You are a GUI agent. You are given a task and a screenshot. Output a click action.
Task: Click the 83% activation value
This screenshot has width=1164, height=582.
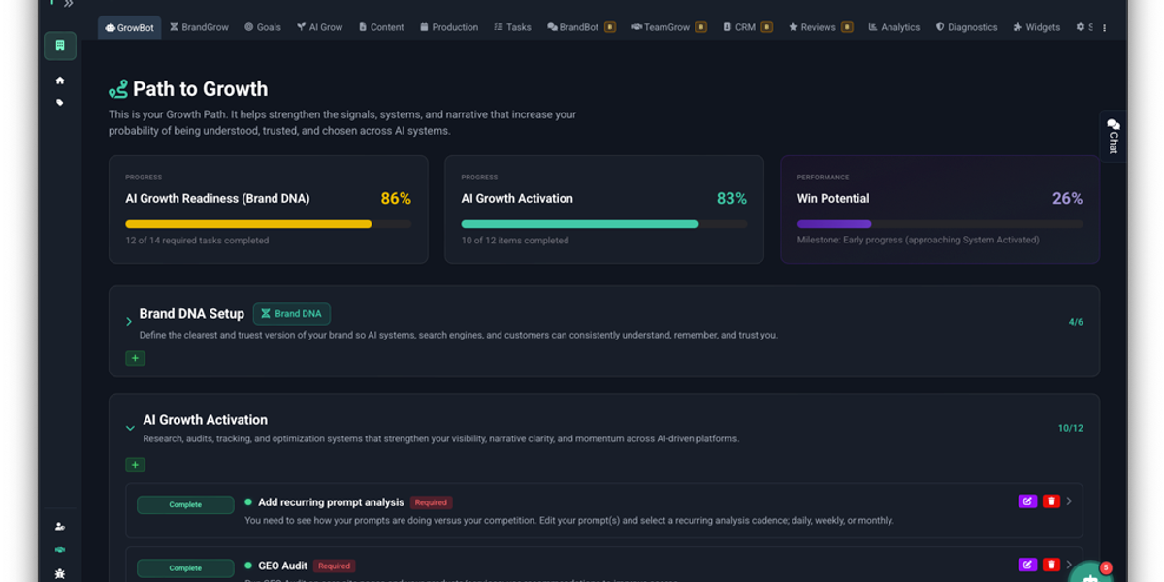pos(731,198)
